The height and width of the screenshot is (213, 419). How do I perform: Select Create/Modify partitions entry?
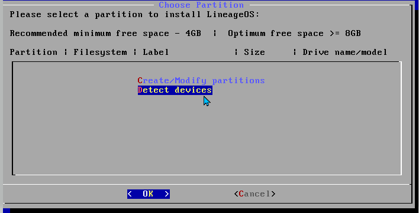click(x=201, y=80)
